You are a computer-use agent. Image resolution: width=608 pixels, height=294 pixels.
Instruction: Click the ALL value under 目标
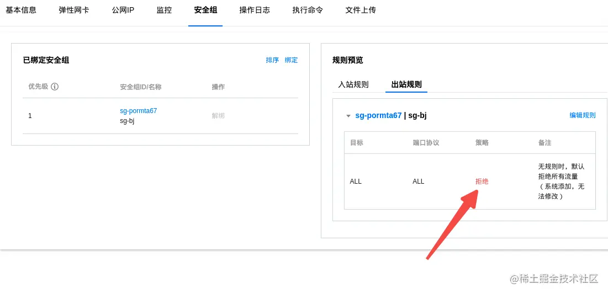[x=356, y=181]
